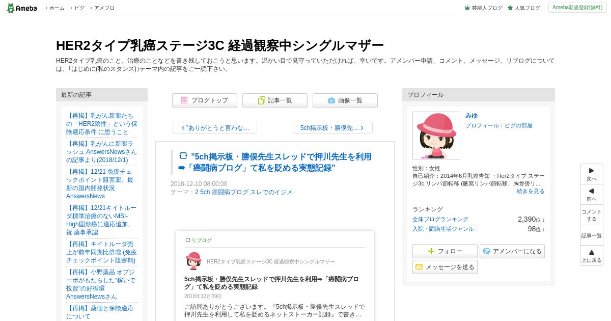The width and height of the screenshot is (611, 321).
Task: Go to ブログトップ tab
Action: point(205,100)
